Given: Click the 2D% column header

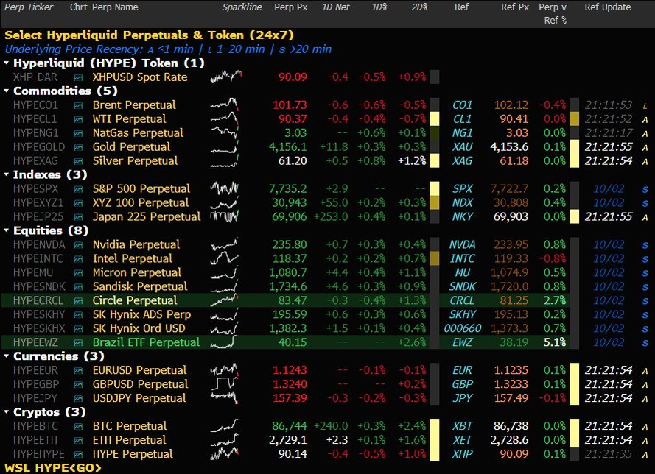Looking at the screenshot, I should 419,7.
